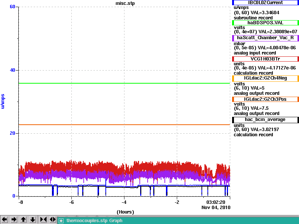Click the x-axis tick label -8
299x224 pixels.
tap(21, 202)
